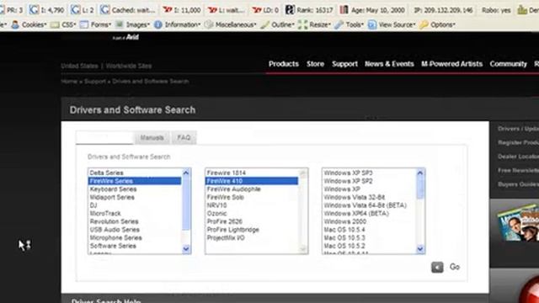
Task: Click the United States region link
Action: pos(79,66)
